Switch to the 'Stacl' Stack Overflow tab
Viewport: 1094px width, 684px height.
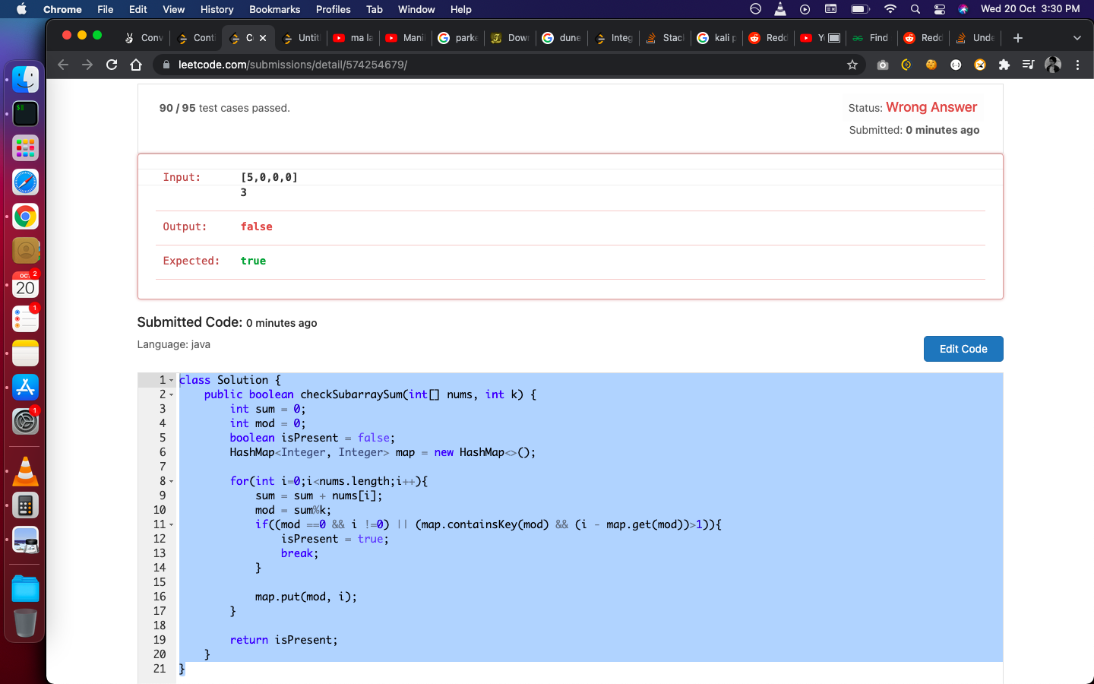[666, 38]
